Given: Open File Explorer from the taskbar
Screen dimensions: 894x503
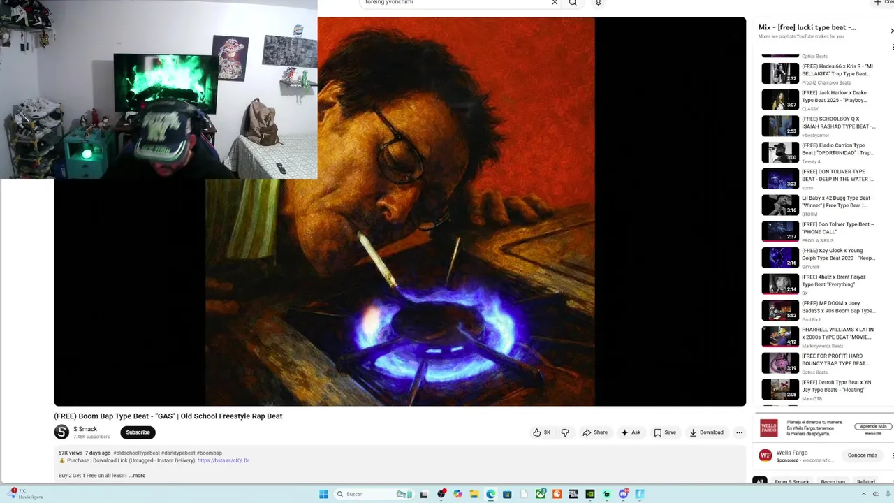Looking at the screenshot, I should pyautogui.click(x=474, y=494).
